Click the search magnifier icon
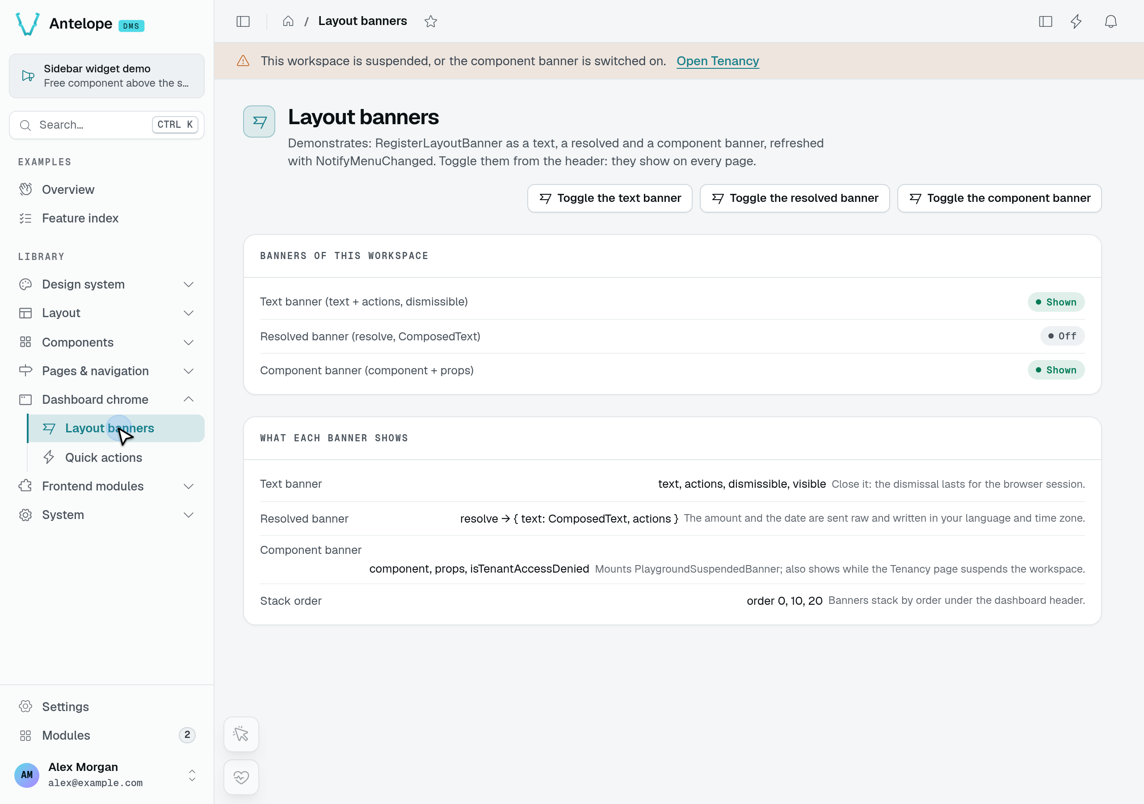Viewport: 1144px width, 804px height. coord(25,125)
